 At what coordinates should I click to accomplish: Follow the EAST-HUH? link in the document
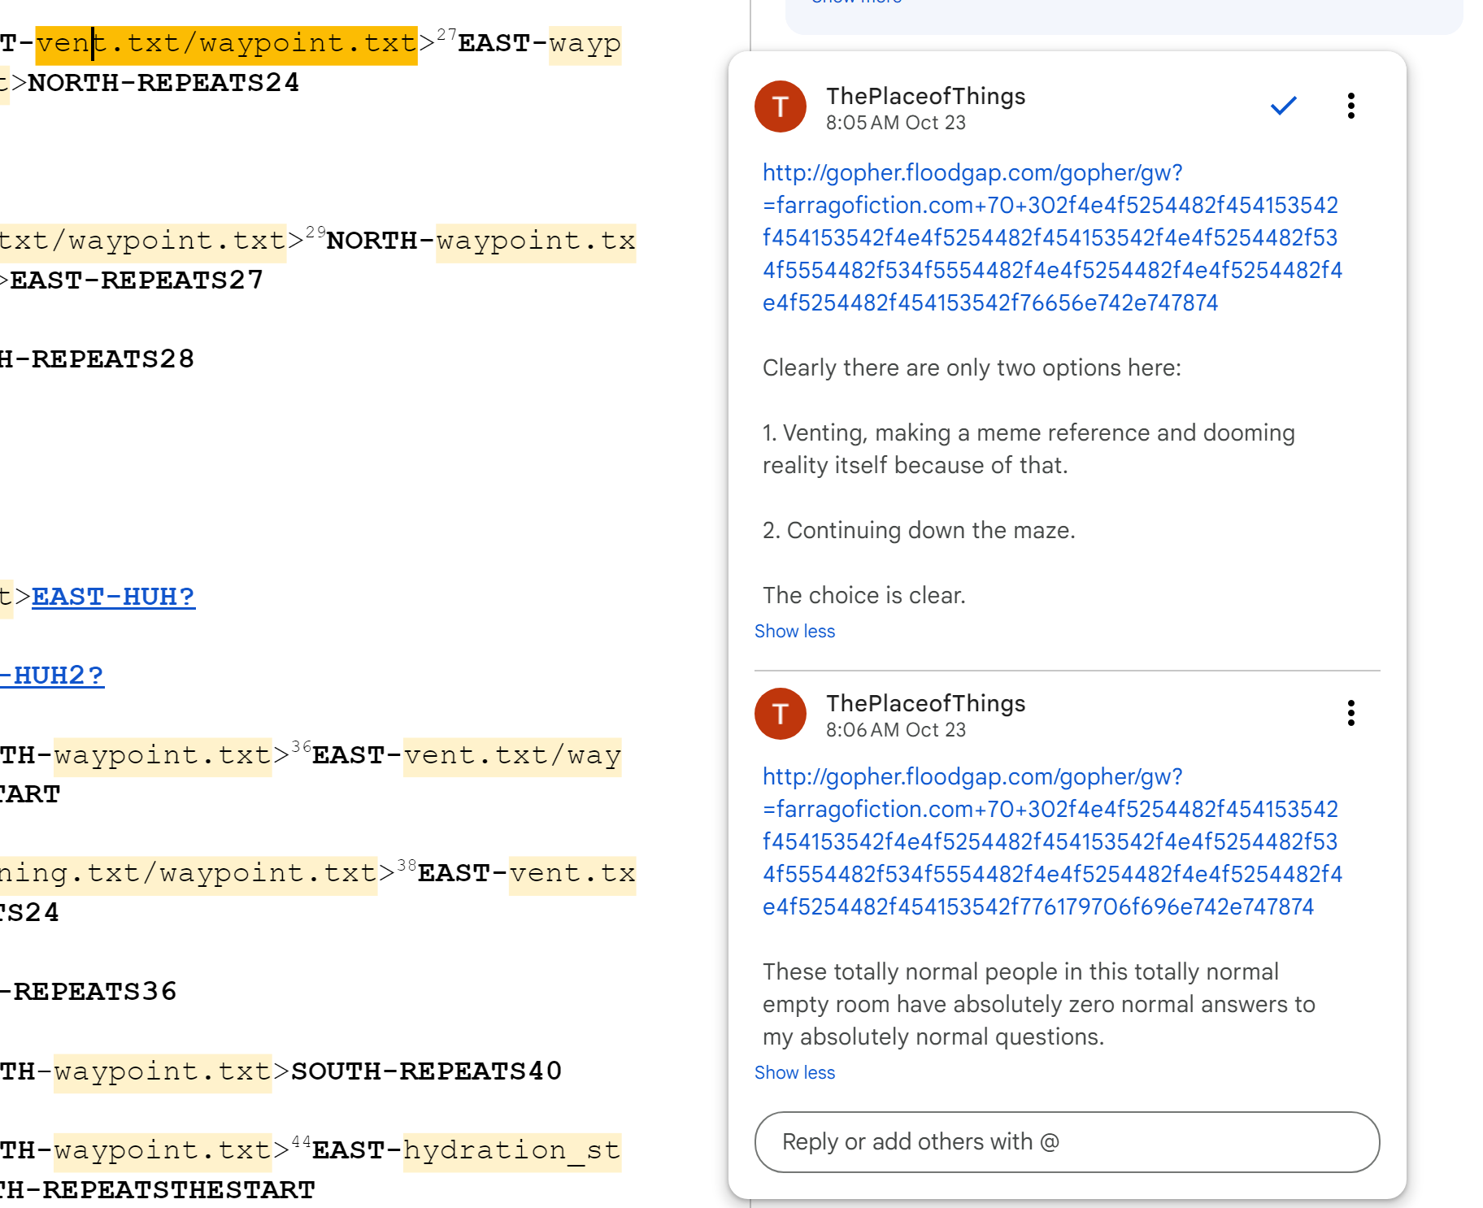coord(113,597)
